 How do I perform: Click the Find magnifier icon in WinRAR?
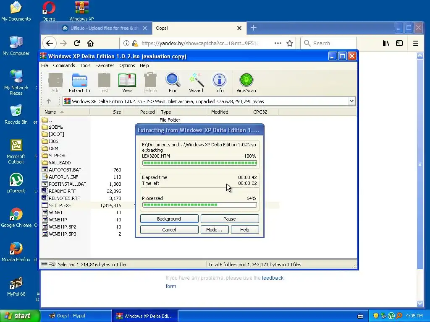[173, 83]
